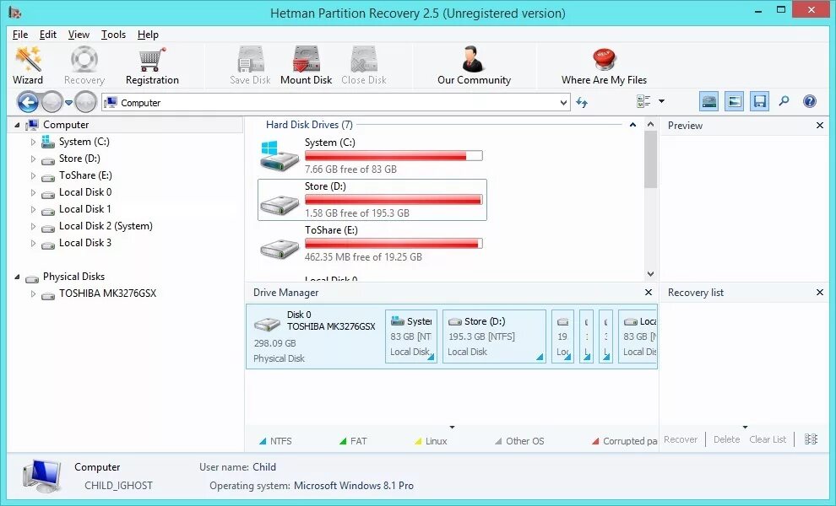This screenshot has width=836, height=506.
Task: Select ToShare (E:) drive in list
Action: point(372,244)
